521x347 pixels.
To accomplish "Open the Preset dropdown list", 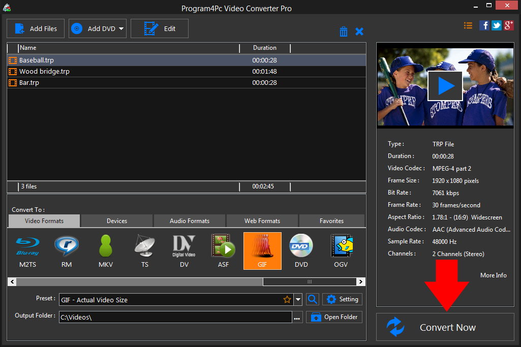I will point(298,299).
